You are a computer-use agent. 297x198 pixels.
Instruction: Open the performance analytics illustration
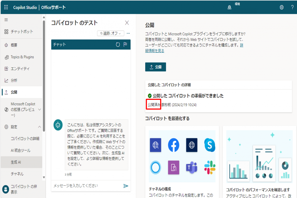click(x=260, y=156)
